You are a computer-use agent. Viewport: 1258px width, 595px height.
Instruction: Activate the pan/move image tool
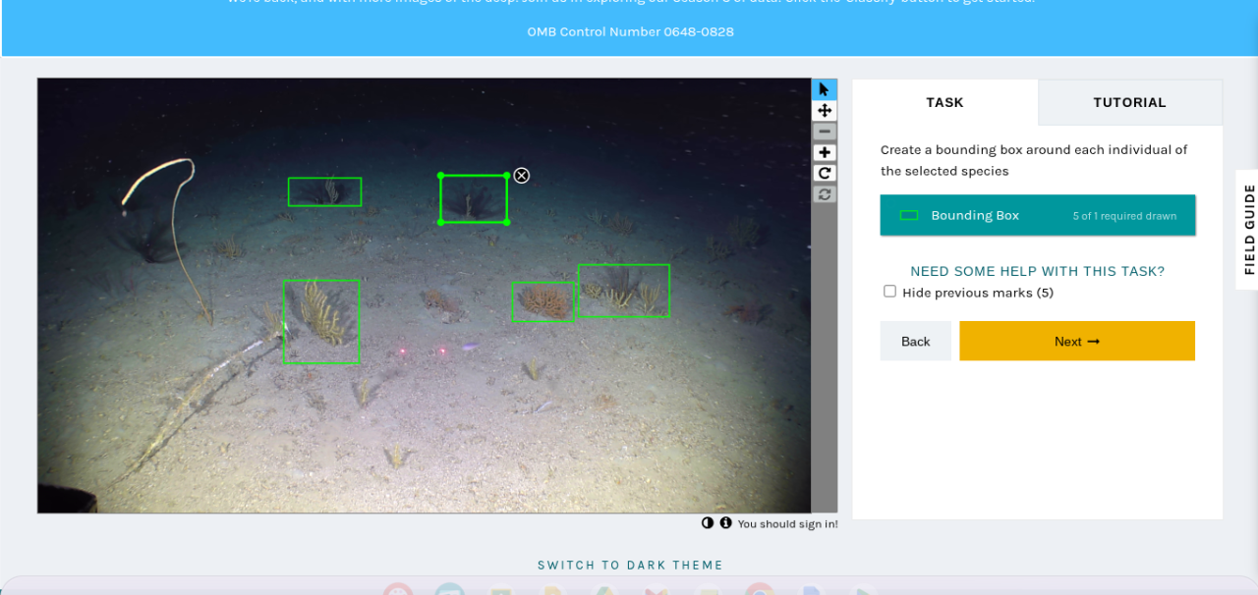click(x=825, y=111)
